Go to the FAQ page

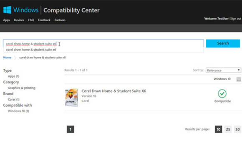tap(31, 20)
